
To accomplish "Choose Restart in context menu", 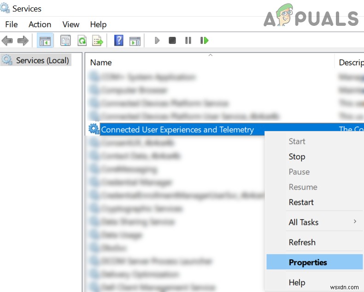I will [315, 202].
